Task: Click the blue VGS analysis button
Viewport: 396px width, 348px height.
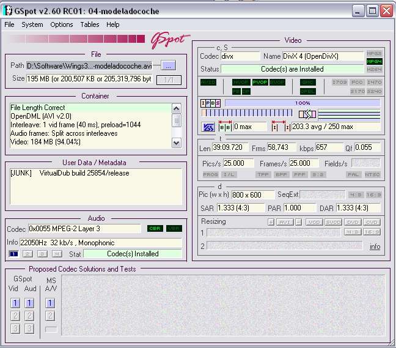Action: 208,127
